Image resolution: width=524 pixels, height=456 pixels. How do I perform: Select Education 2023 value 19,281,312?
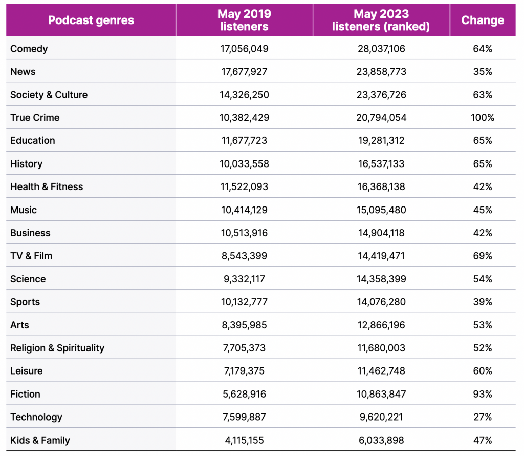coord(381,140)
